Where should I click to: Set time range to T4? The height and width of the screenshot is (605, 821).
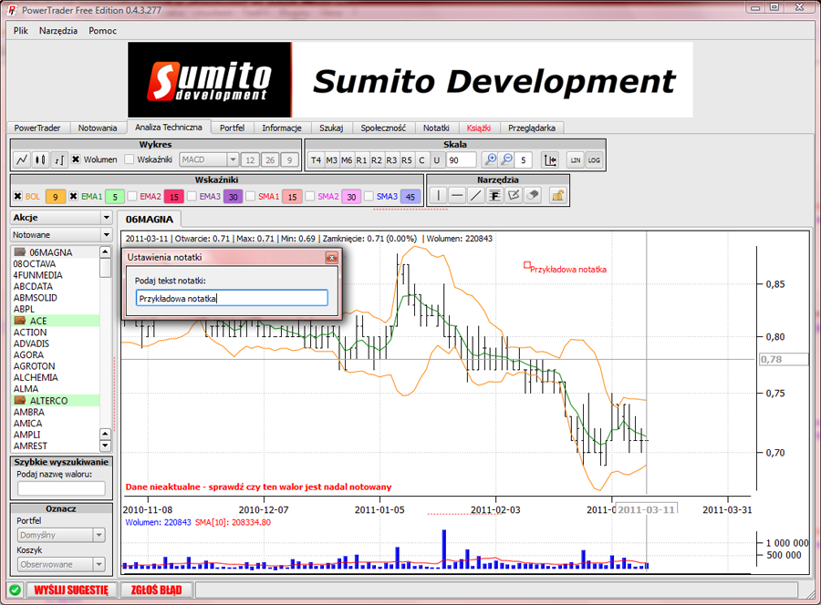click(316, 160)
